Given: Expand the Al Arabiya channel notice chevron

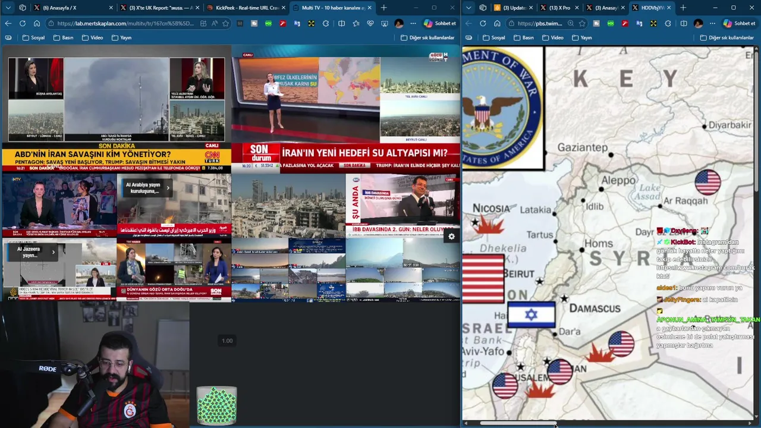Looking at the screenshot, I should (x=168, y=188).
